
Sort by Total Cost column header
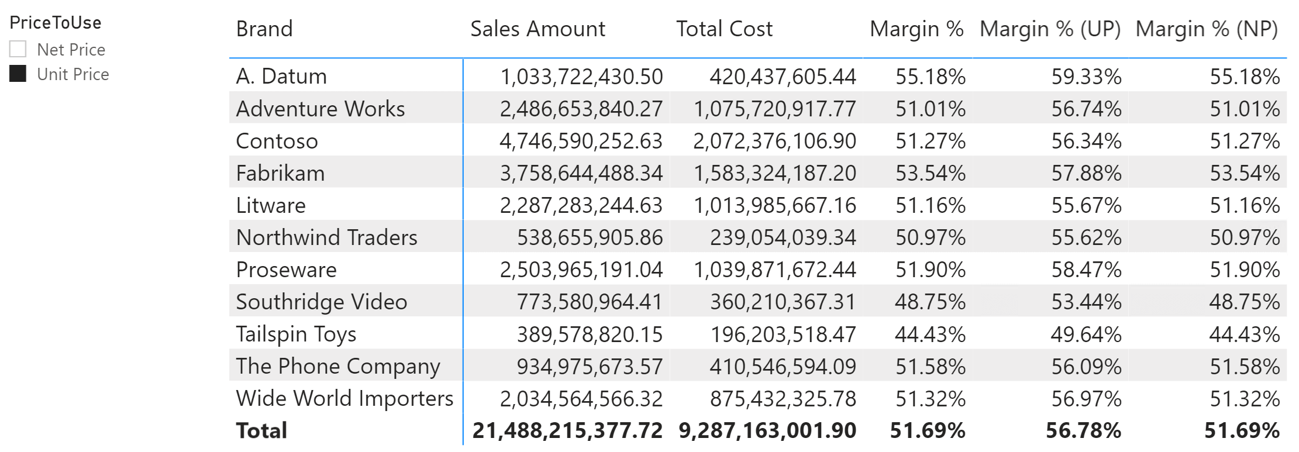coord(724,29)
